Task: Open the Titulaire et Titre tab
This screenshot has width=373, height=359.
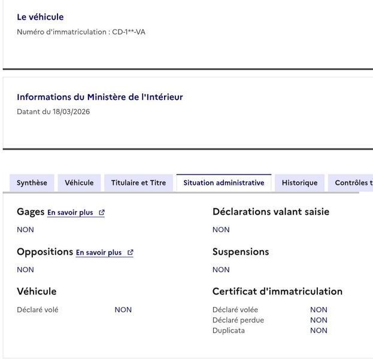Action: point(138,182)
